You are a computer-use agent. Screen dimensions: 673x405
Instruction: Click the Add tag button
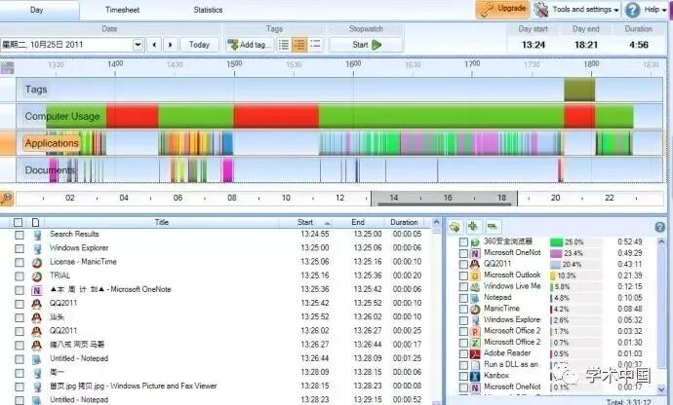point(250,45)
